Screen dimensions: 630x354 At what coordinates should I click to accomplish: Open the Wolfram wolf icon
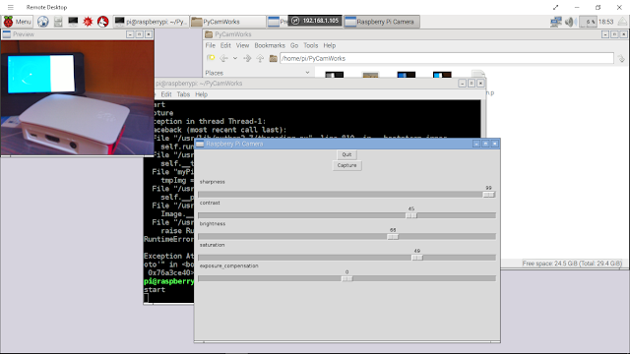102,22
